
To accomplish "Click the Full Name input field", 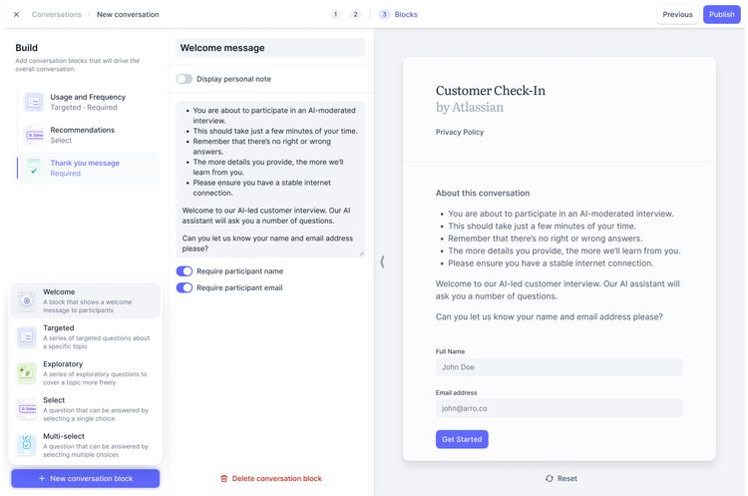I will [559, 367].
